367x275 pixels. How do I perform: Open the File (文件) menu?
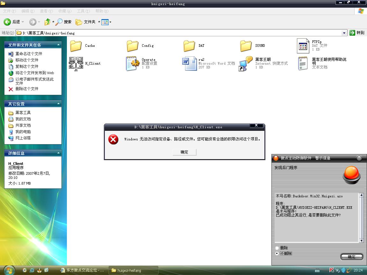(x=10, y=11)
